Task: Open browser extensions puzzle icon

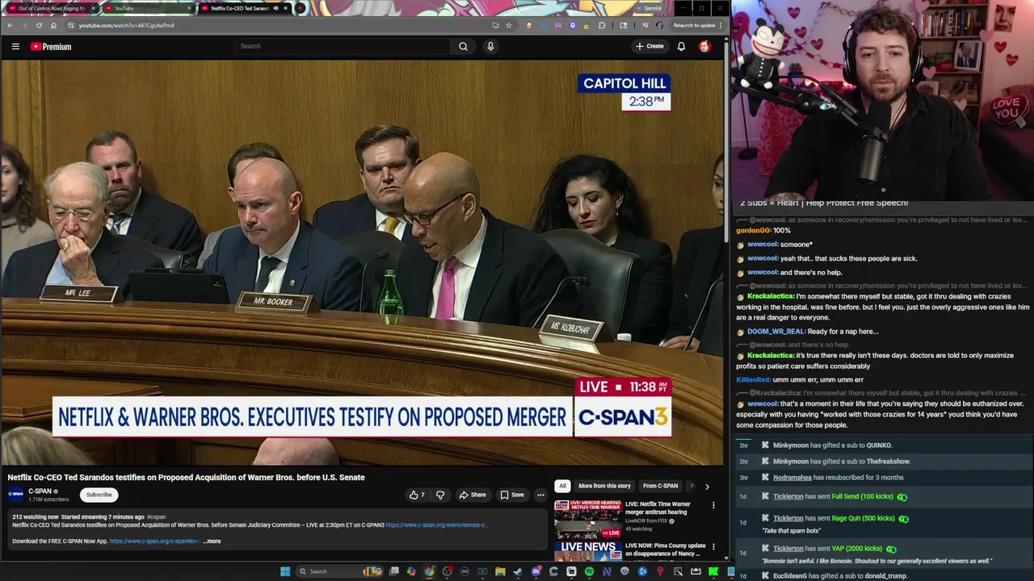Action: (x=601, y=25)
